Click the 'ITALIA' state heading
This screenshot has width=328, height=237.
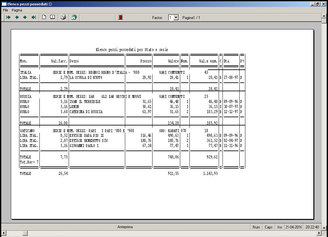click(26, 73)
